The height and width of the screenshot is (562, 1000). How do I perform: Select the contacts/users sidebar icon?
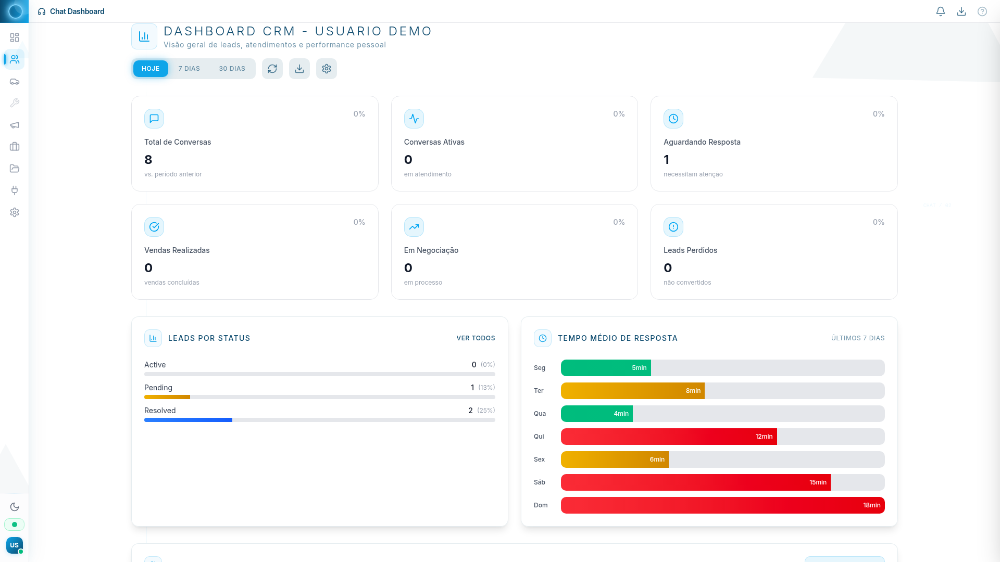[x=15, y=59]
